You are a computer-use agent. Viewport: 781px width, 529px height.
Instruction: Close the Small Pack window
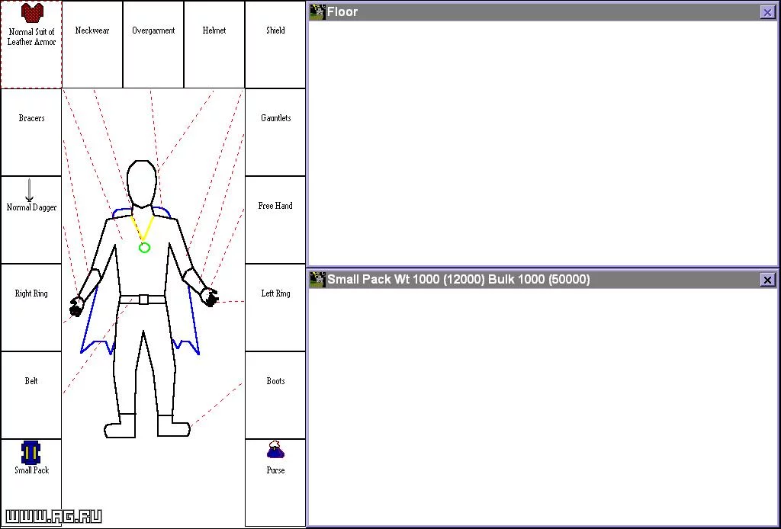[x=767, y=281]
